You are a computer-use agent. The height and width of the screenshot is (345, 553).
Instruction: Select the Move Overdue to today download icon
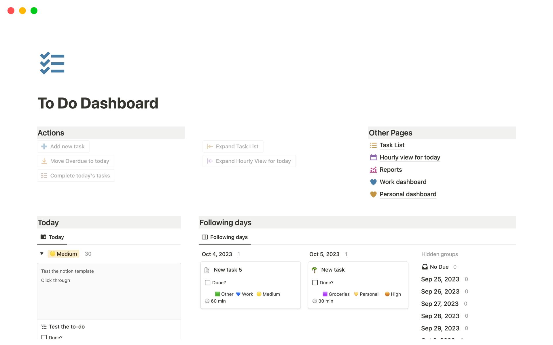click(44, 161)
